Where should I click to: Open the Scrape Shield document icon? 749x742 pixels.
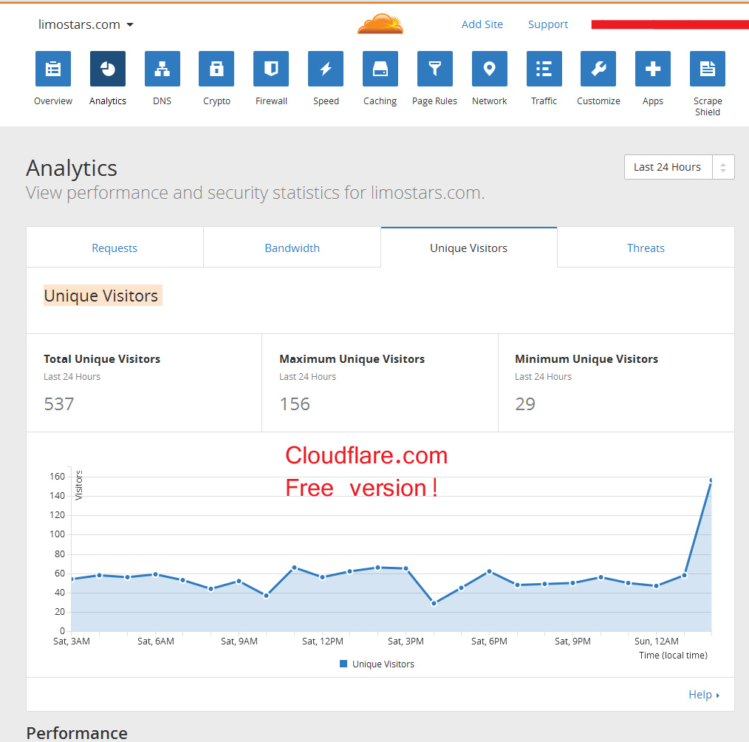(x=708, y=69)
